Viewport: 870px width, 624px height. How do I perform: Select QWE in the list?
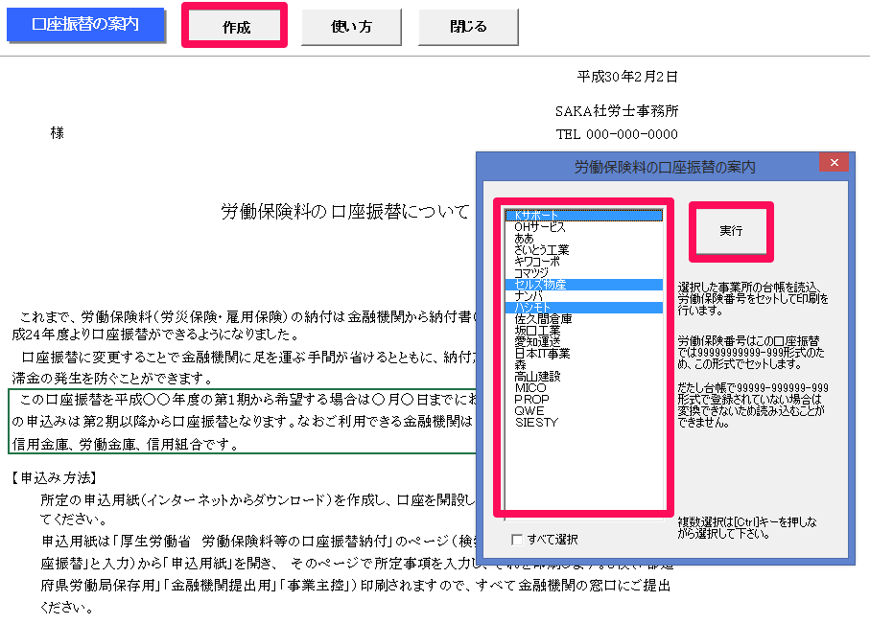point(584,411)
